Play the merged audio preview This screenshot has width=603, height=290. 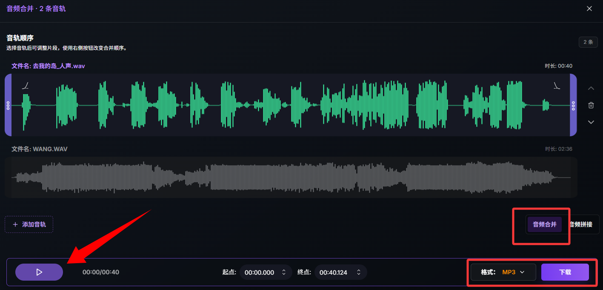39,272
